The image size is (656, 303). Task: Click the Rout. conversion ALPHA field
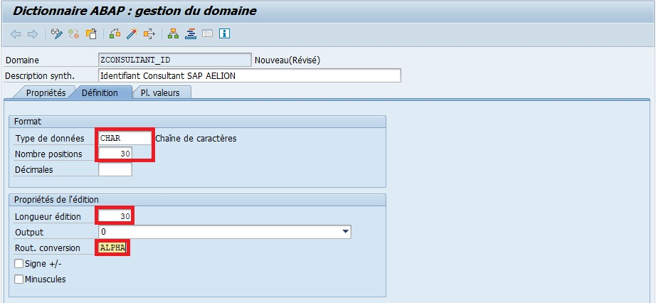tap(114, 248)
